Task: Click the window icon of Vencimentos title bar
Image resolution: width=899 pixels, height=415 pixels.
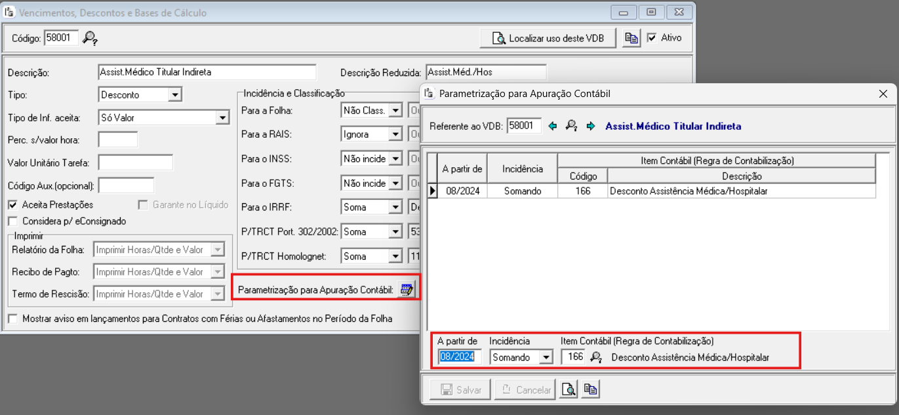Action: coord(9,12)
